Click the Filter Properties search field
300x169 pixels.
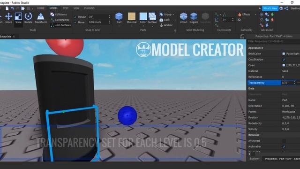[274, 41]
